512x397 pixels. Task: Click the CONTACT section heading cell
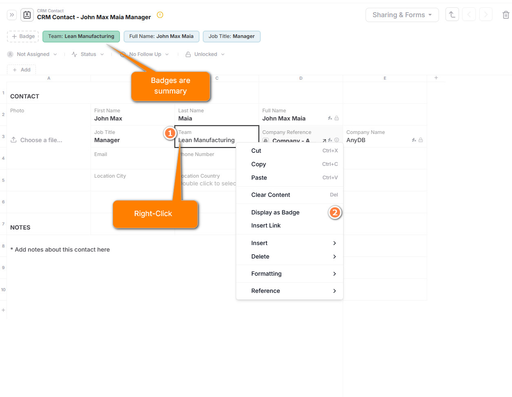[x=49, y=93]
